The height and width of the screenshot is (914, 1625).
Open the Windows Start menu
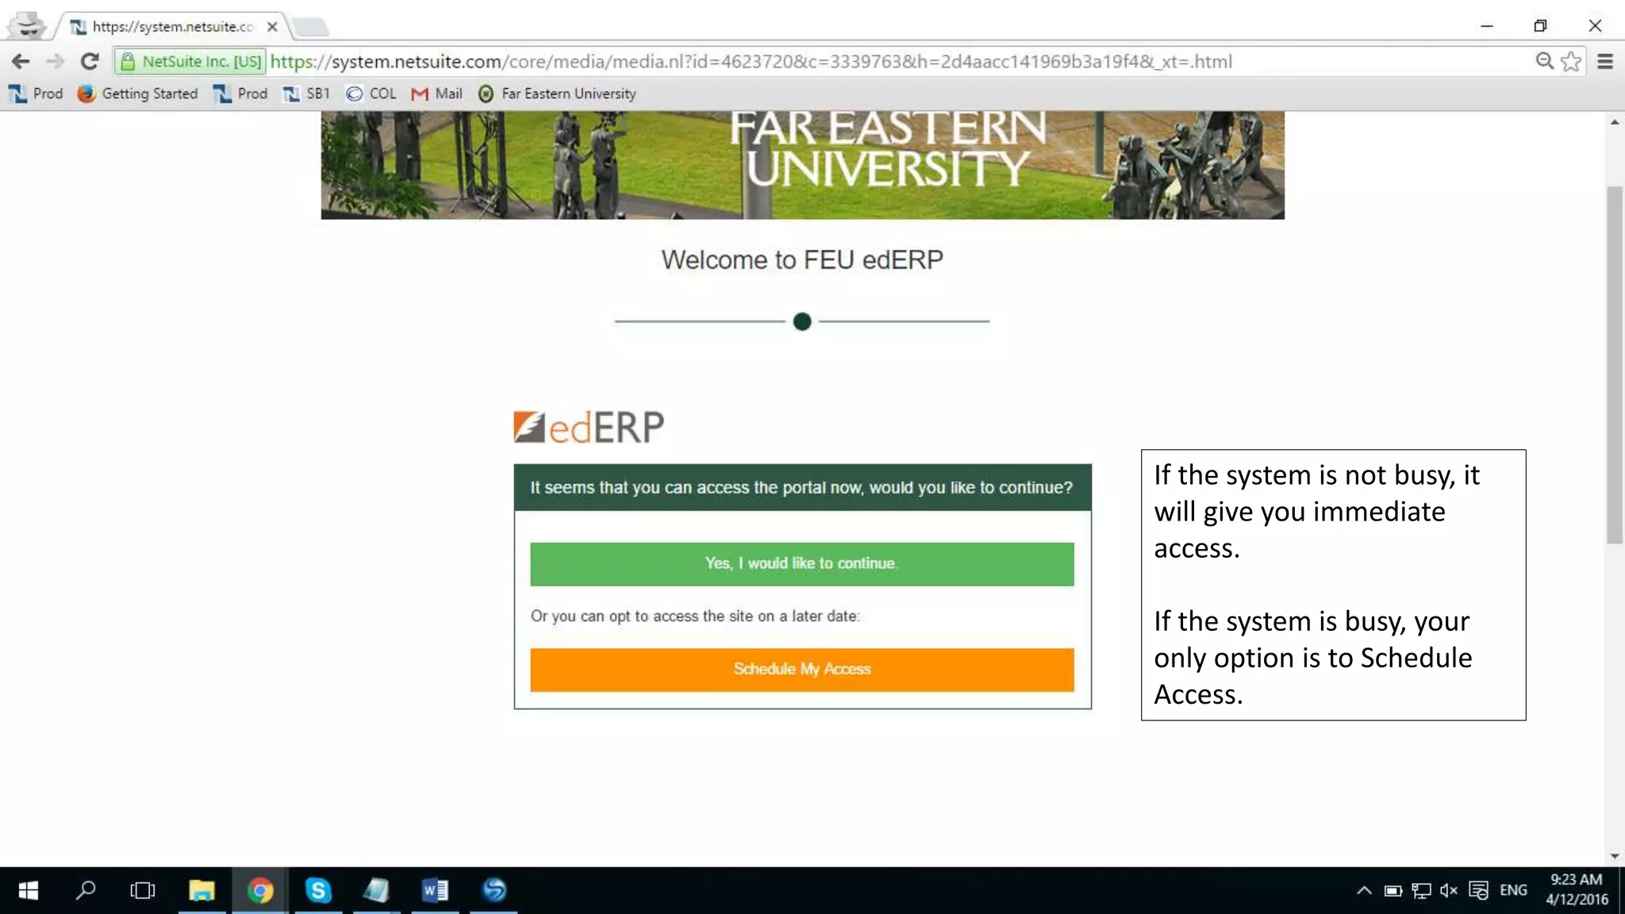29,890
